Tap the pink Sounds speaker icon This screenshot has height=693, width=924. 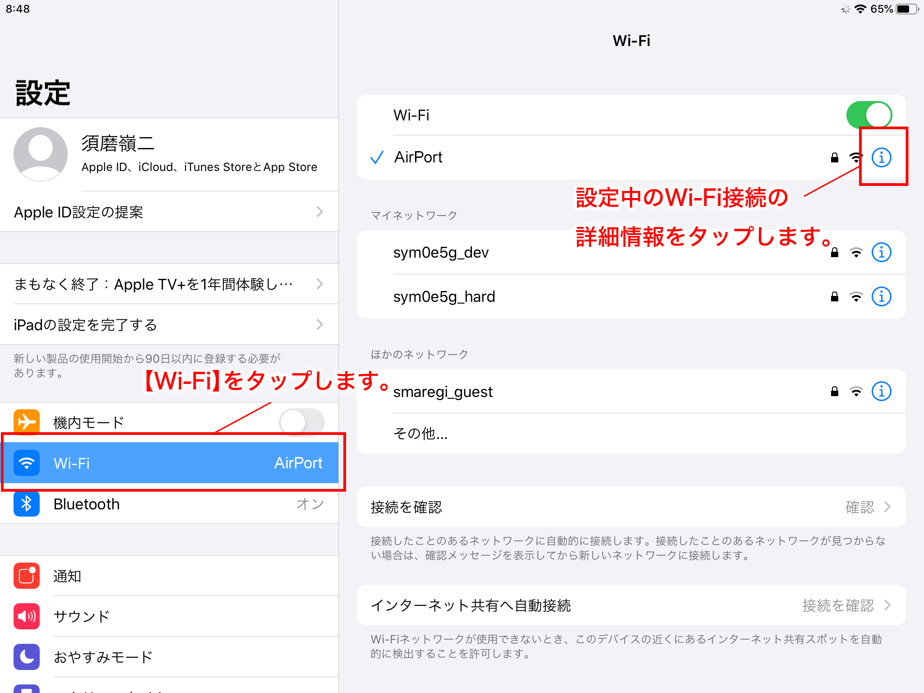(27, 616)
